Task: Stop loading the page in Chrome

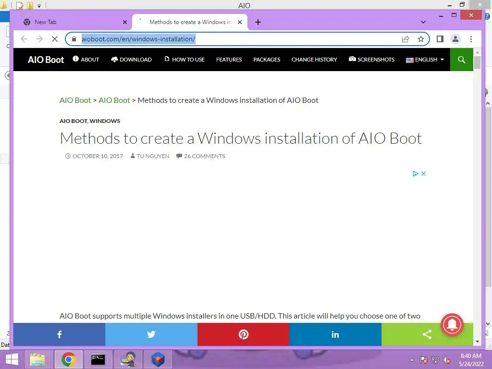Action: coord(55,39)
